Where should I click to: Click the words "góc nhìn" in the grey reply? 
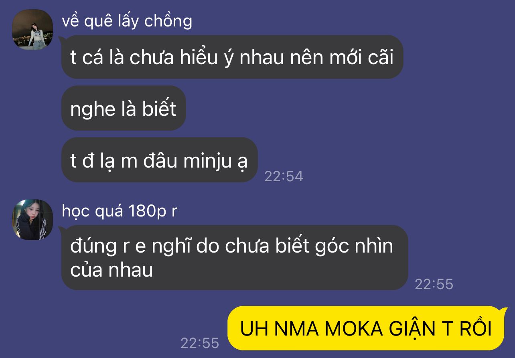[354, 246]
